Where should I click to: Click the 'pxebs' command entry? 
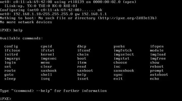[x=119, y=46]
